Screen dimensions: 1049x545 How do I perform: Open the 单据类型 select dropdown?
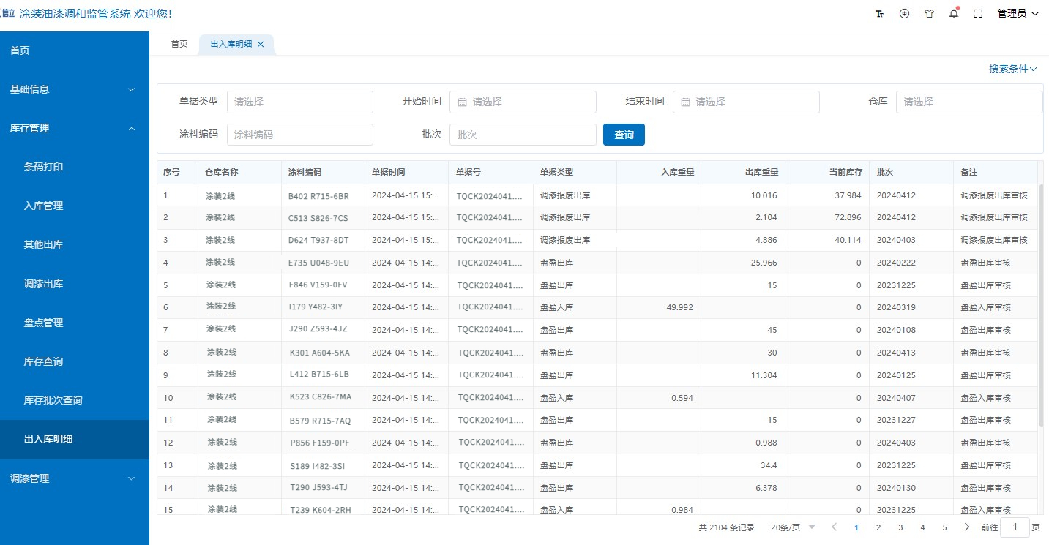pos(299,102)
